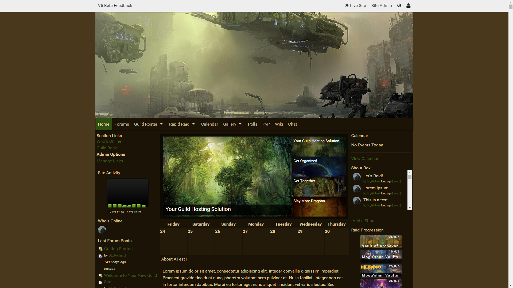Click the About ATest1 heading
The height and width of the screenshot is (288, 513).
pyautogui.click(x=174, y=259)
